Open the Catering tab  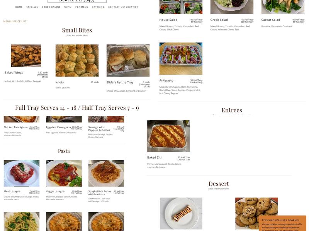98,7
